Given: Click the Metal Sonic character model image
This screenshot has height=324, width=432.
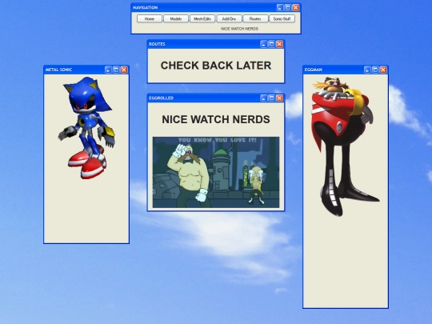Looking at the screenshot, I should point(86,128).
